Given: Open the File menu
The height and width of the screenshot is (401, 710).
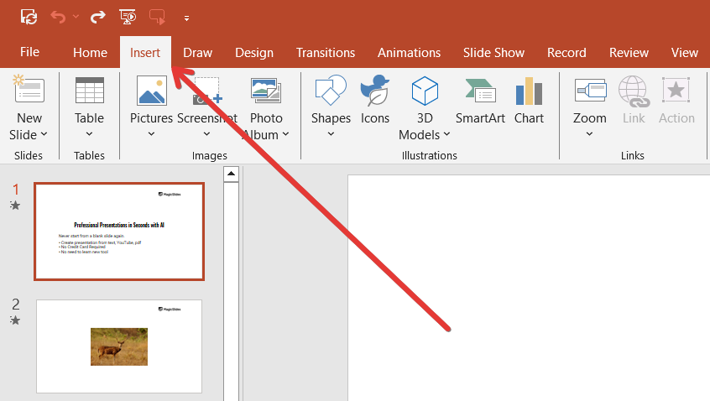Looking at the screenshot, I should 29,52.
